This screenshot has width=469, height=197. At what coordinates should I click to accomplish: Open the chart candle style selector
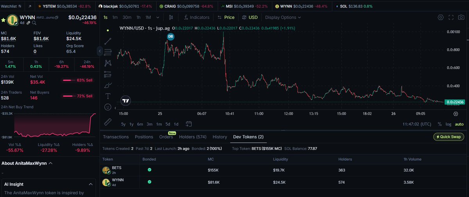point(171,17)
